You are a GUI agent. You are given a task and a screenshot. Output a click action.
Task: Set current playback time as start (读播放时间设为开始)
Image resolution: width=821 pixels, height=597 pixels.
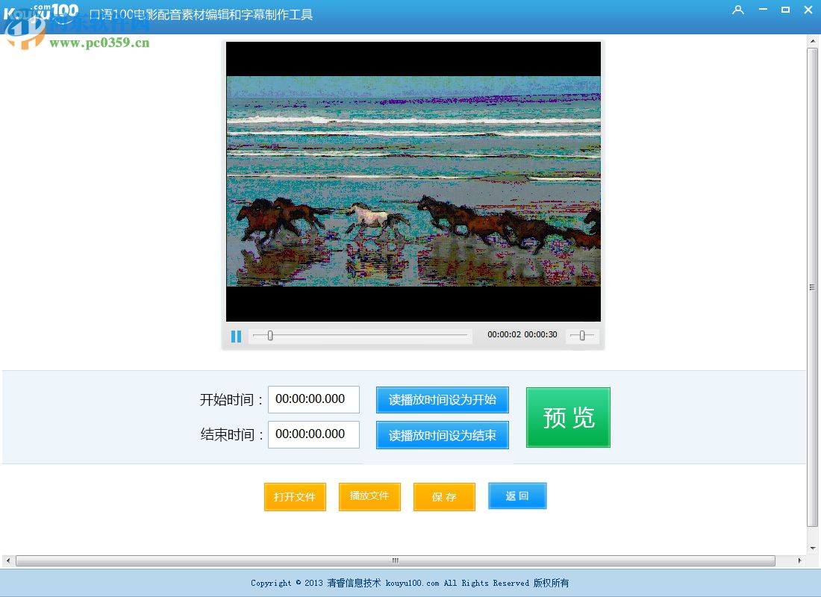pos(442,399)
